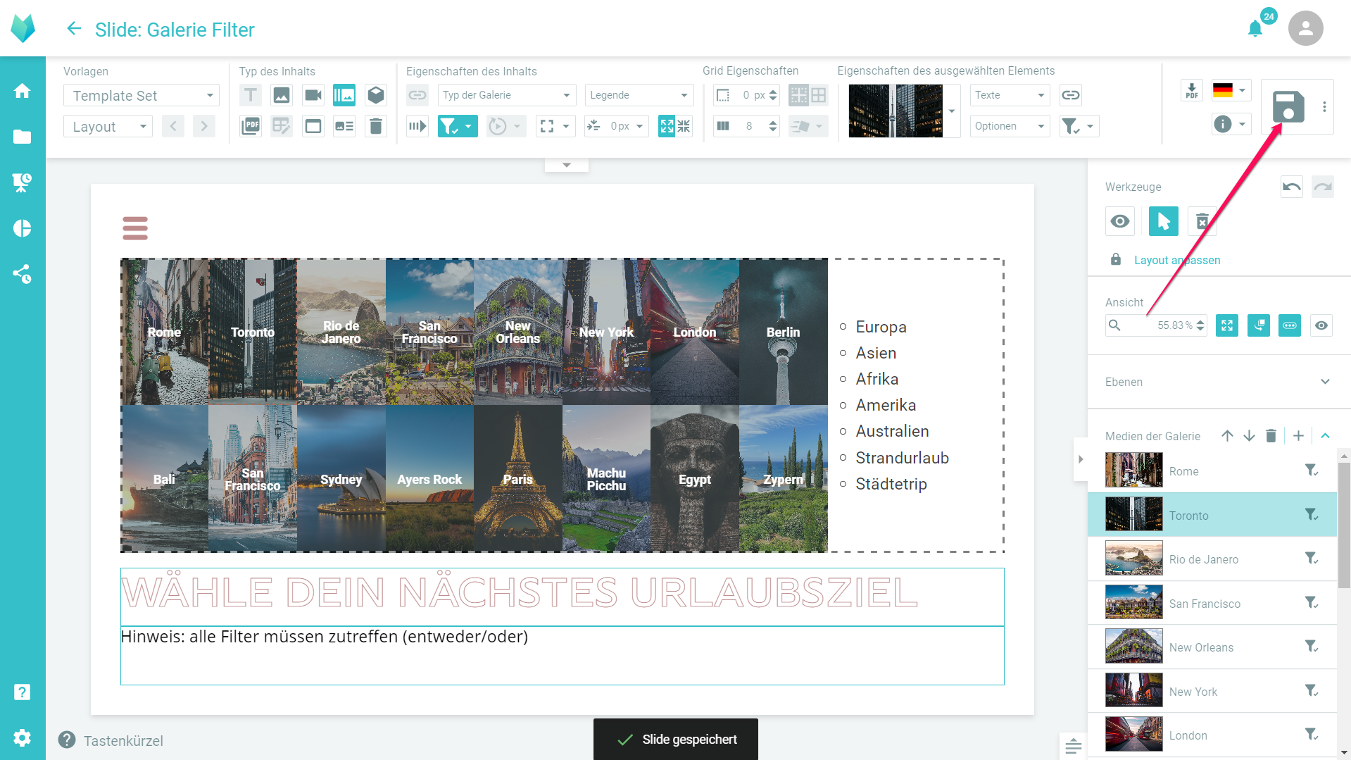Image resolution: width=1351 pixels, height=760 pixels.
Task: Open the Optionen dropdown
Action: [x=1010, y=126]
